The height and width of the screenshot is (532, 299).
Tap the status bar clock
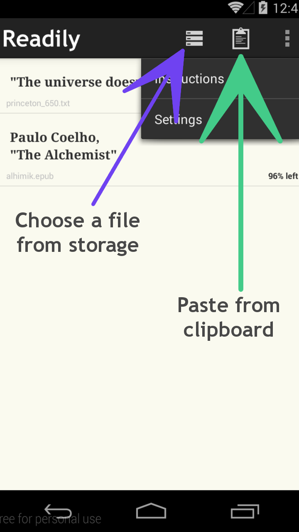click(286, 8)
